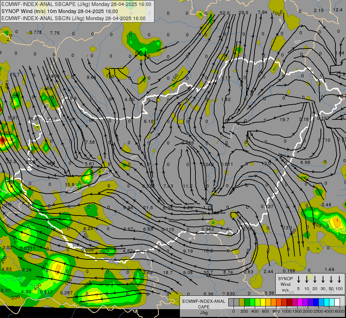This screenshot has width=346, height=318.
Task: Click the value '1.49' above the wind legend
Action: click(329, 270)
